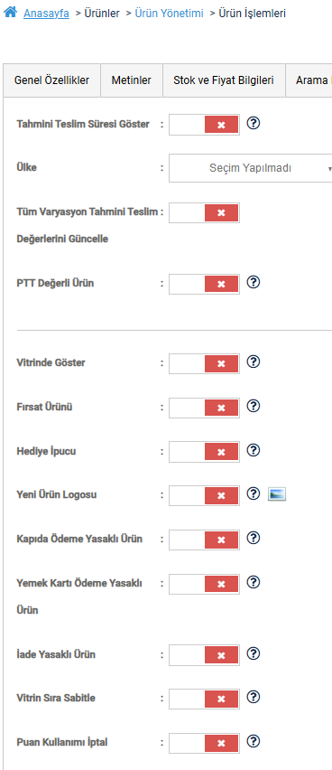Image resolution: width=332 pixels, height=770 pixels.
Task: Select the Genel Özellikler tab
Action: point(52,80)
